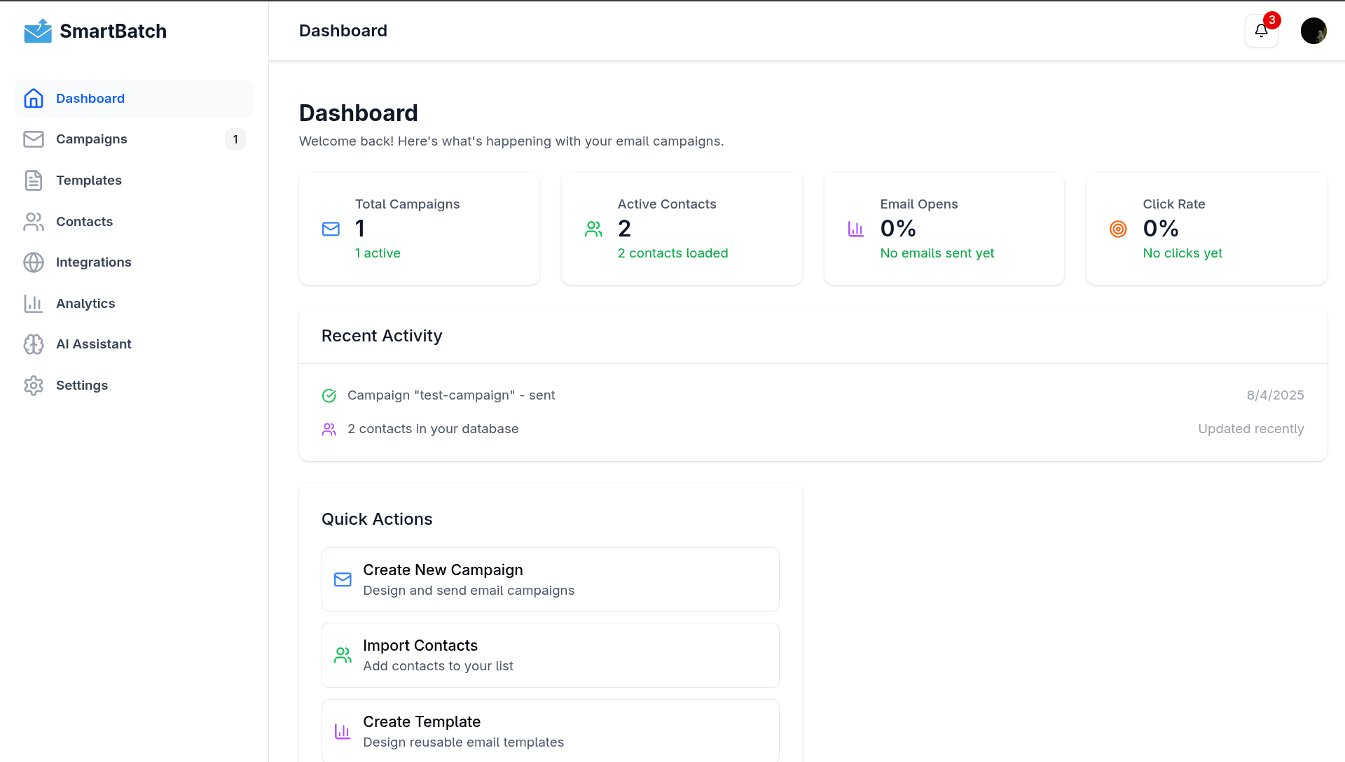Image resolution: width=1345 pixels, height=762 pixels.
Task: Click the user profile avatar
Action: click(1313, 31)
